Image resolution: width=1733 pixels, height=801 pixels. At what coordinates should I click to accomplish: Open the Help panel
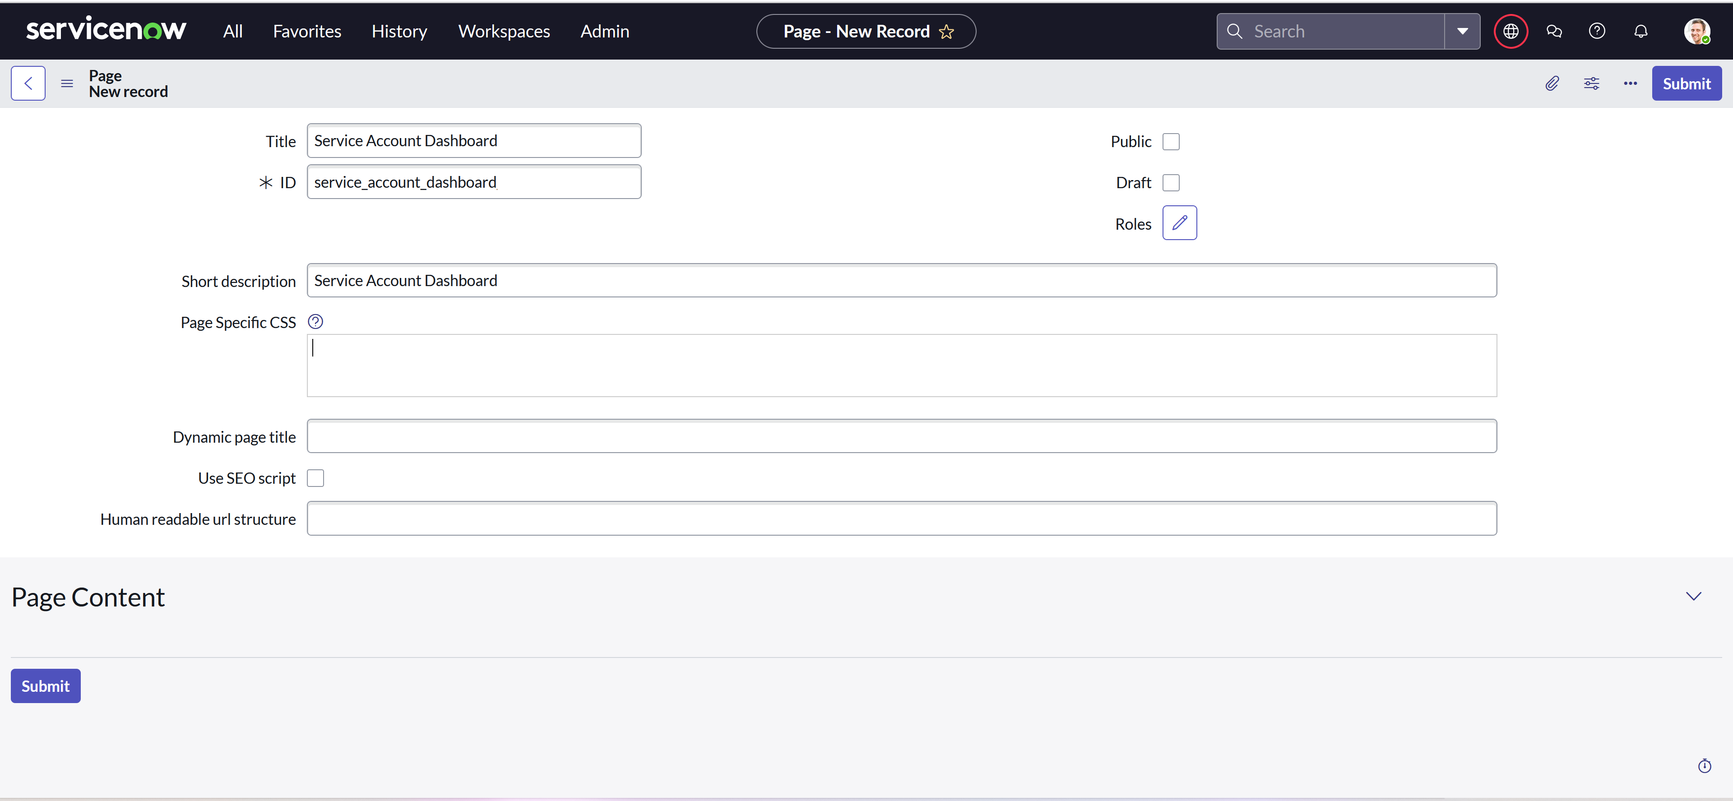1597,31
